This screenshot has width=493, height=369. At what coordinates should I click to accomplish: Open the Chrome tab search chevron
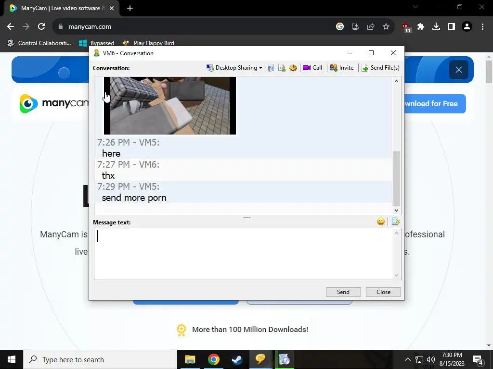pos(415,7)
